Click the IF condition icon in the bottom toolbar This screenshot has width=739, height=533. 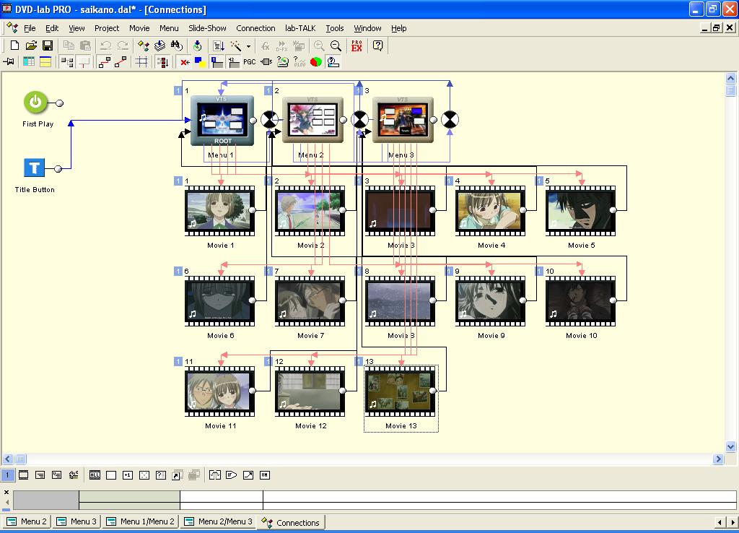(x=232, y=475)
